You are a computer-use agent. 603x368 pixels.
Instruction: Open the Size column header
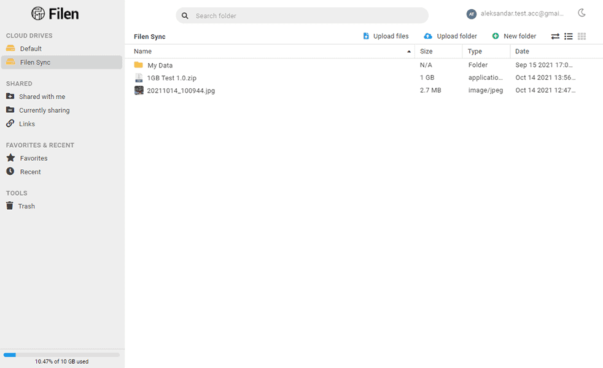[x=426, y=51]
